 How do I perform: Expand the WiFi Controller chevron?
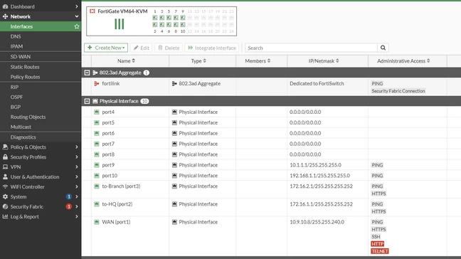tap(76, 187)
